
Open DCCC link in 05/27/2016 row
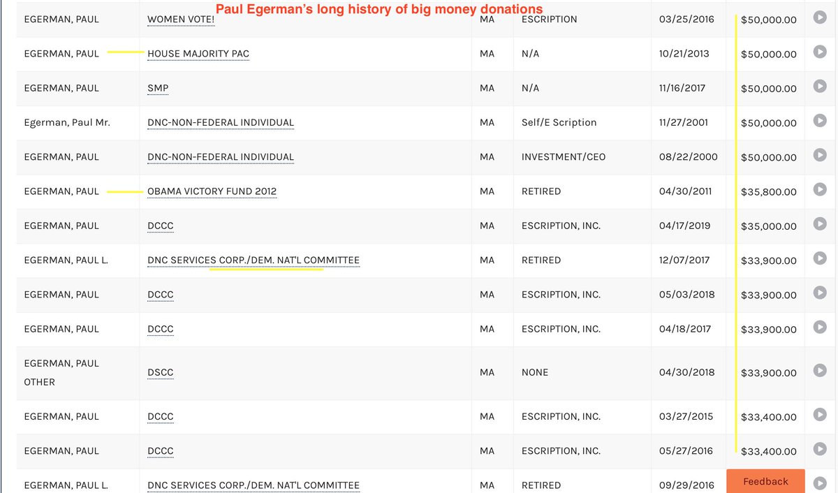[x=161, y=451]
